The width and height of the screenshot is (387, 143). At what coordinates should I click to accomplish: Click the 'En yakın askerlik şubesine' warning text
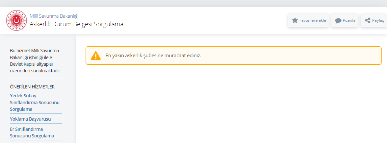[x=153, y=56]
